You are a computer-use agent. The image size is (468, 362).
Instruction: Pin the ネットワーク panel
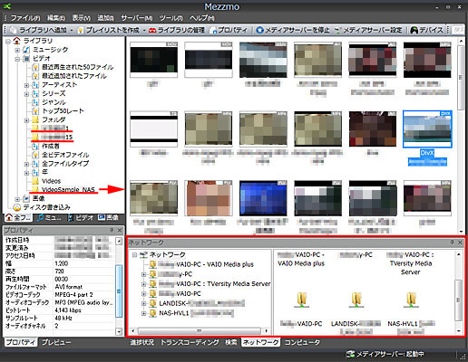coord(452,243)
